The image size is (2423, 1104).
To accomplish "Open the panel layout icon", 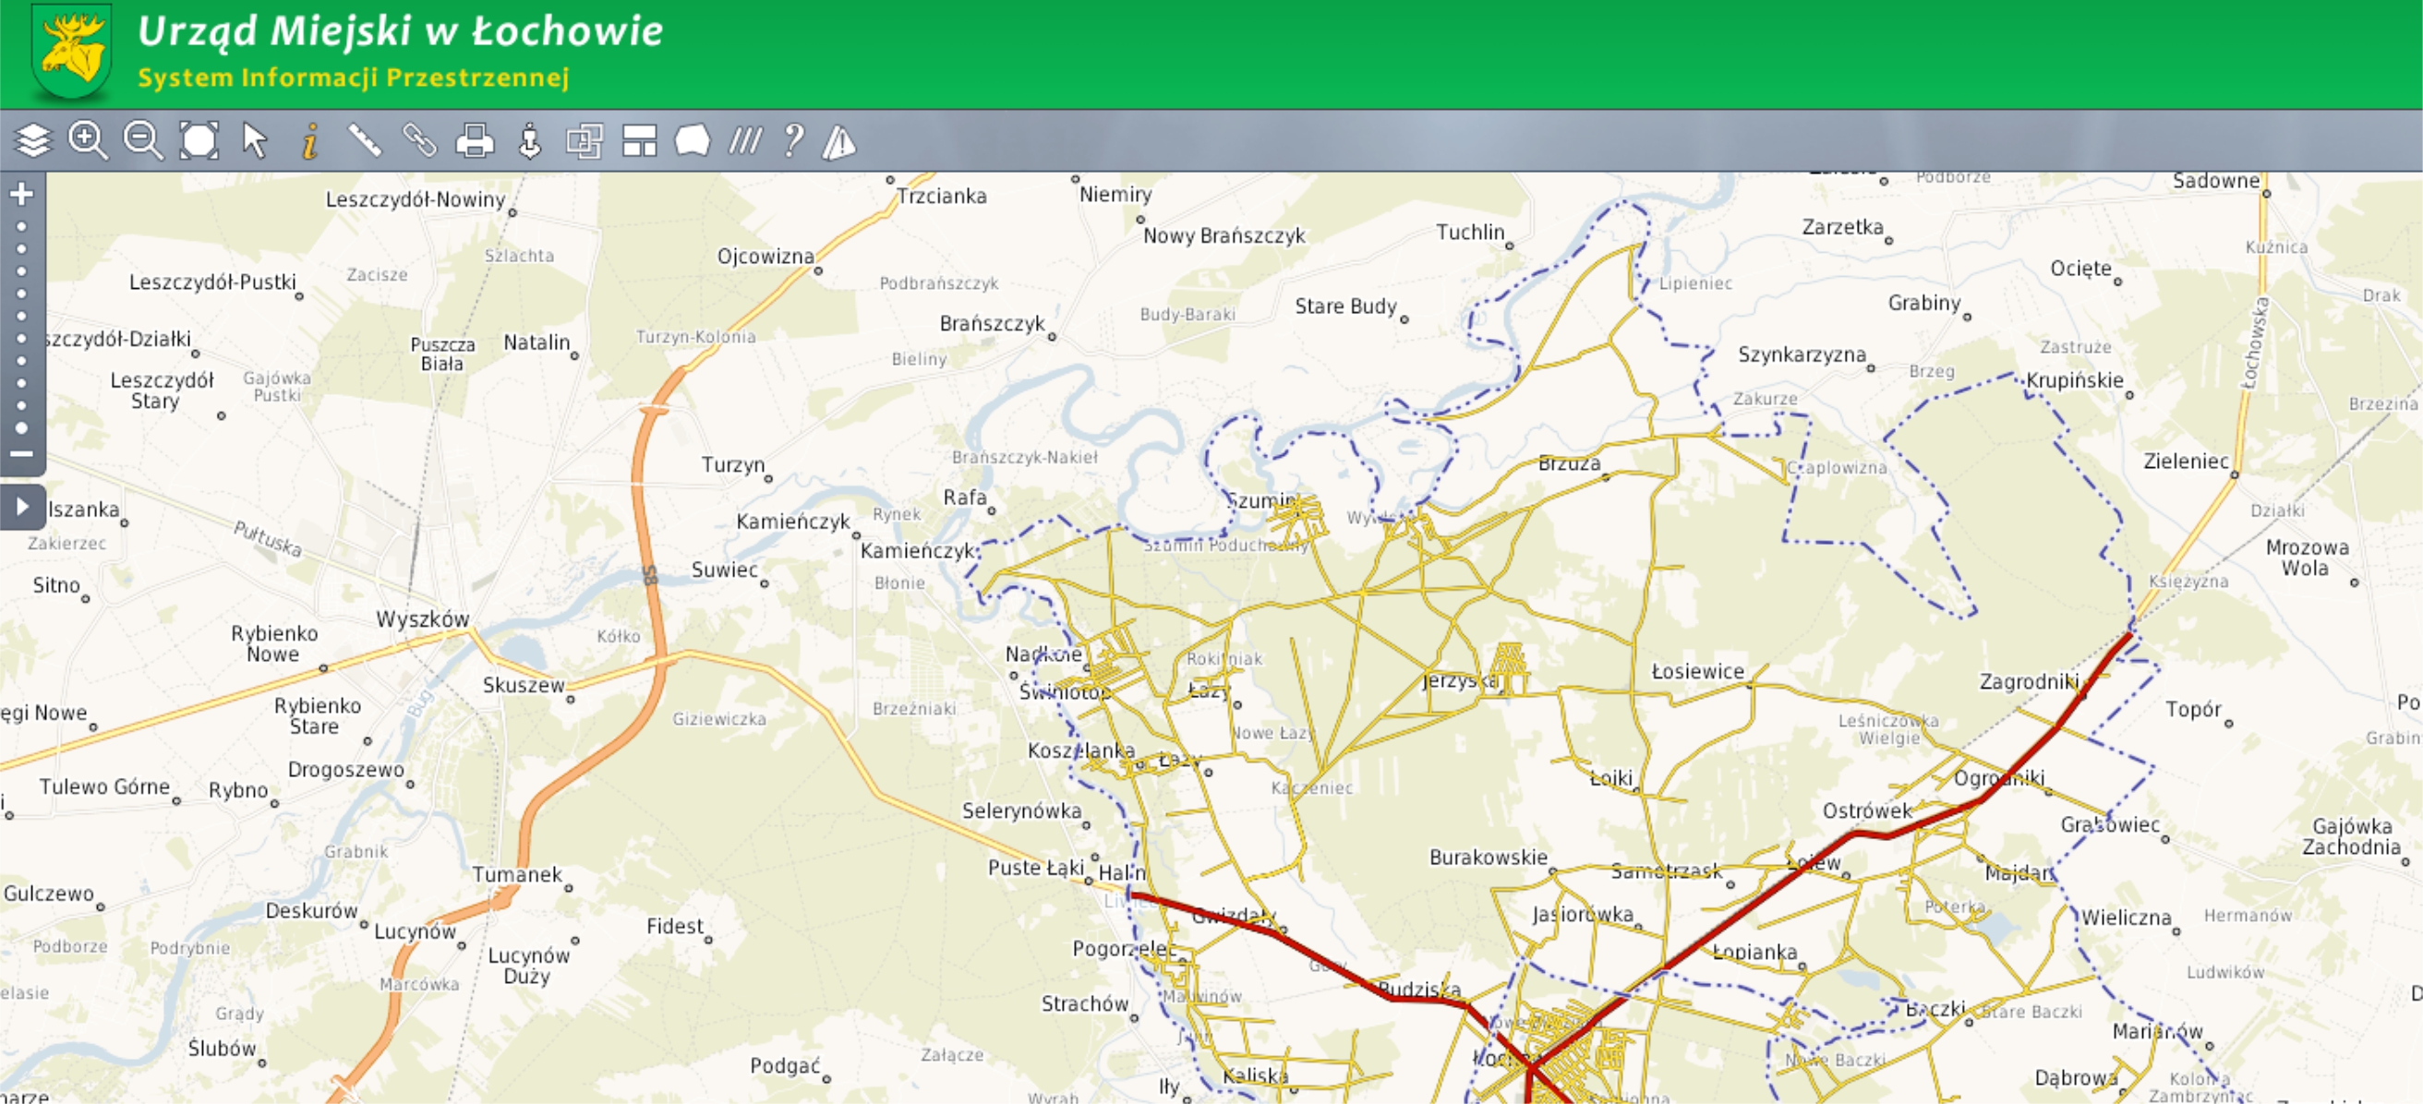I will [x=640, y=141].
